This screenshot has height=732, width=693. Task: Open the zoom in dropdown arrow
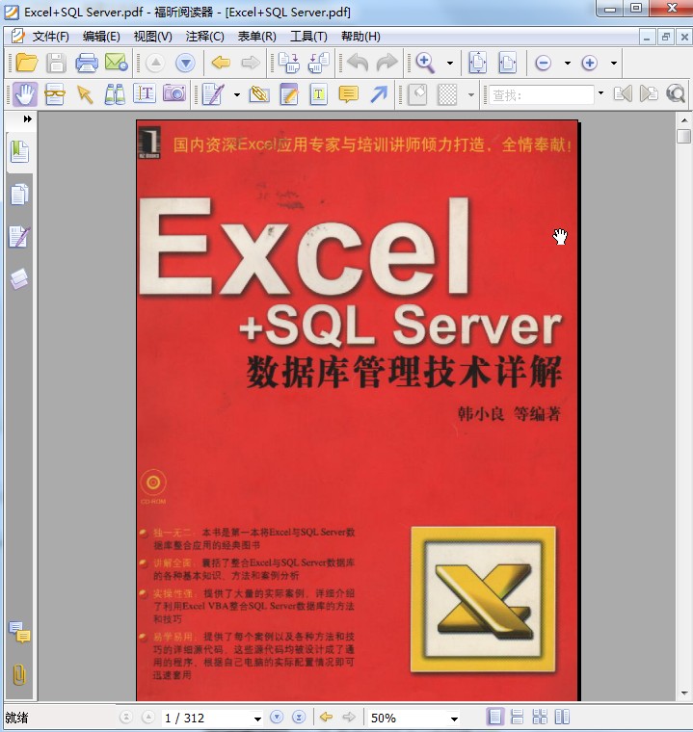(x=614, y=63)
